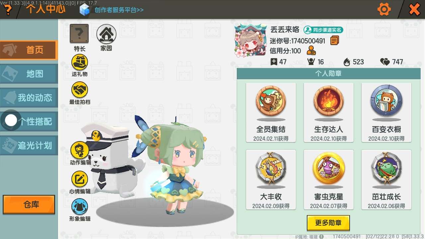Open the 特长 question-mark box icon
The width and height of the screenshot is (425, 239).
click(x=79, y=34)
